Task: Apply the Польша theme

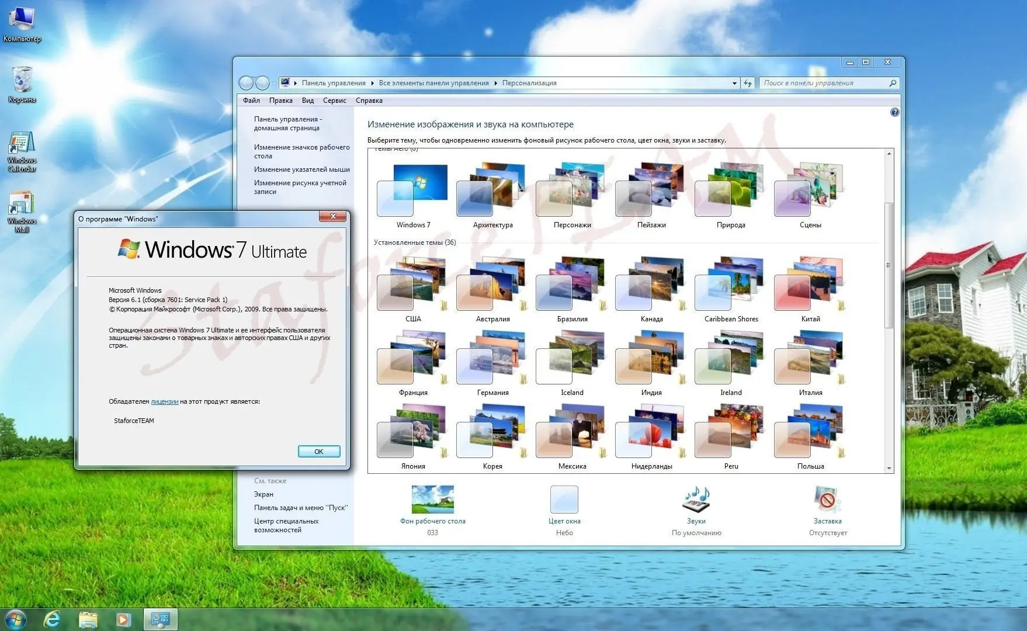Action: [810, 437]
